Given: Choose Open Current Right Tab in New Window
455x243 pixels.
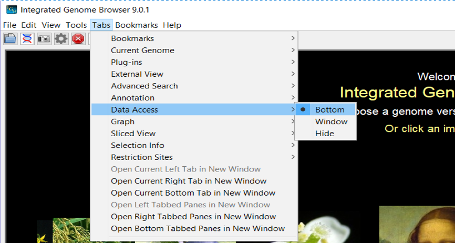Looking at the screenshot, I should point(194,181).
